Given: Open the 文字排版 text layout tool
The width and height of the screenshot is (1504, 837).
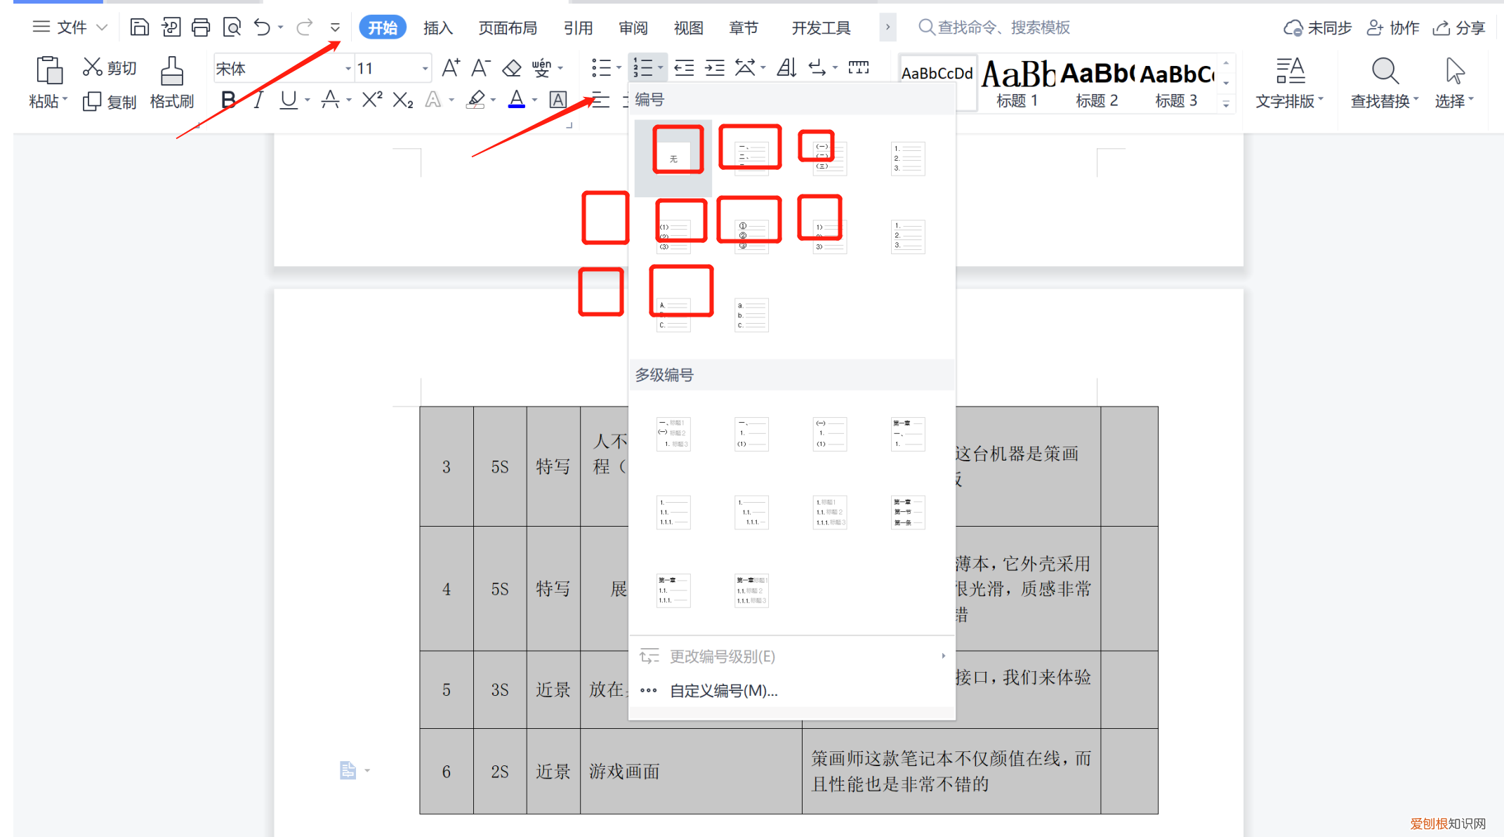Looking at the screenshot, I should point(1289,81).
